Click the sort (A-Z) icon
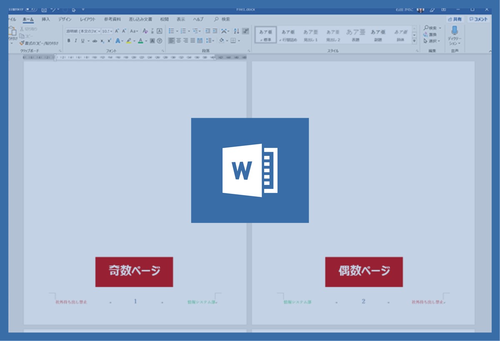This screenshot has width=500, height=341. coord(236,31)
